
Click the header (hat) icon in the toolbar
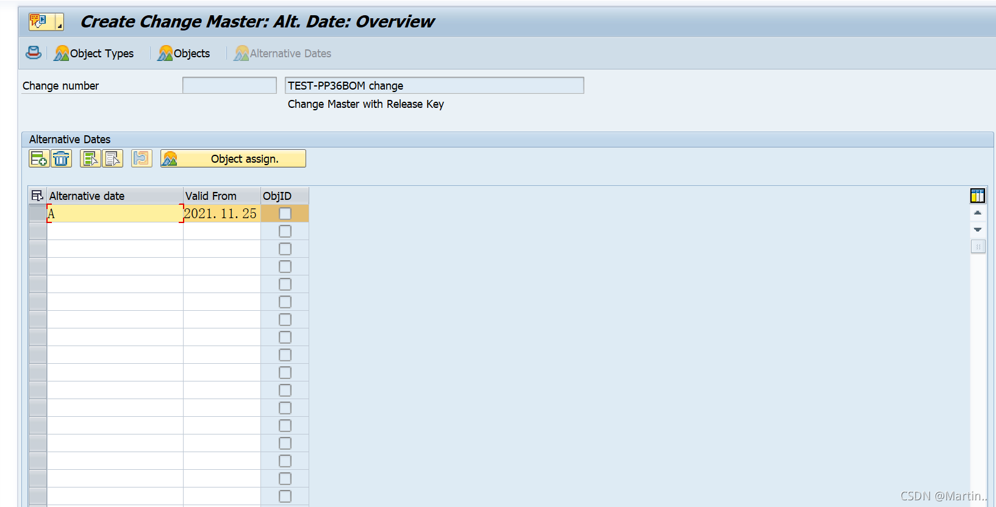(x=34, y=53)
